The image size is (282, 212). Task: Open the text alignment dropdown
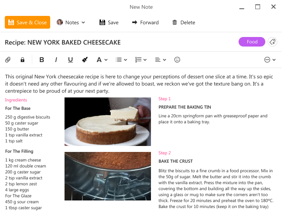pos(160,60)
